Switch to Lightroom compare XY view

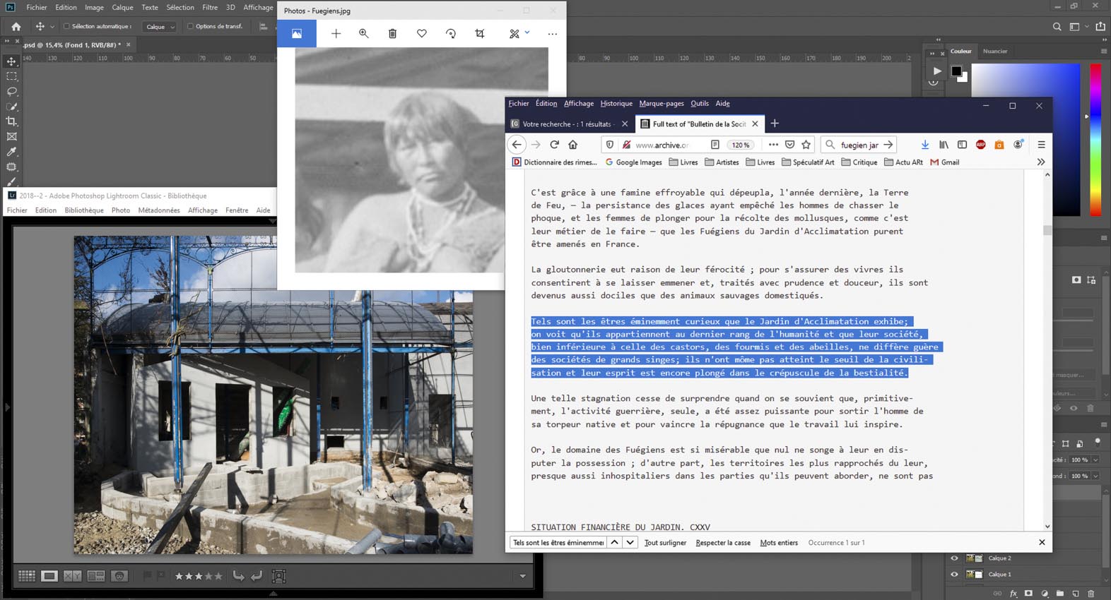pos(73,576)
